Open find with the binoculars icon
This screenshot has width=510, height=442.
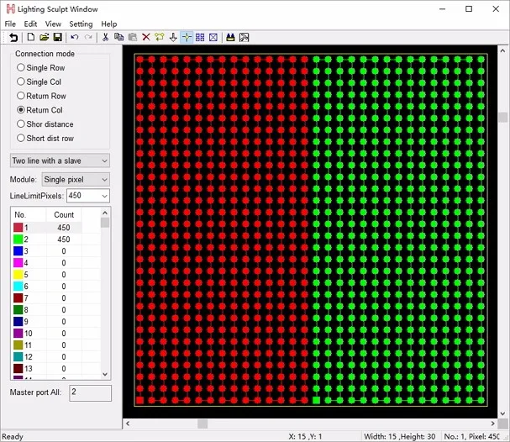click(x=230, y=37)
